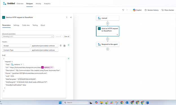Click the Content-Type header key field
176x105 pixels.
pos(16,50)
